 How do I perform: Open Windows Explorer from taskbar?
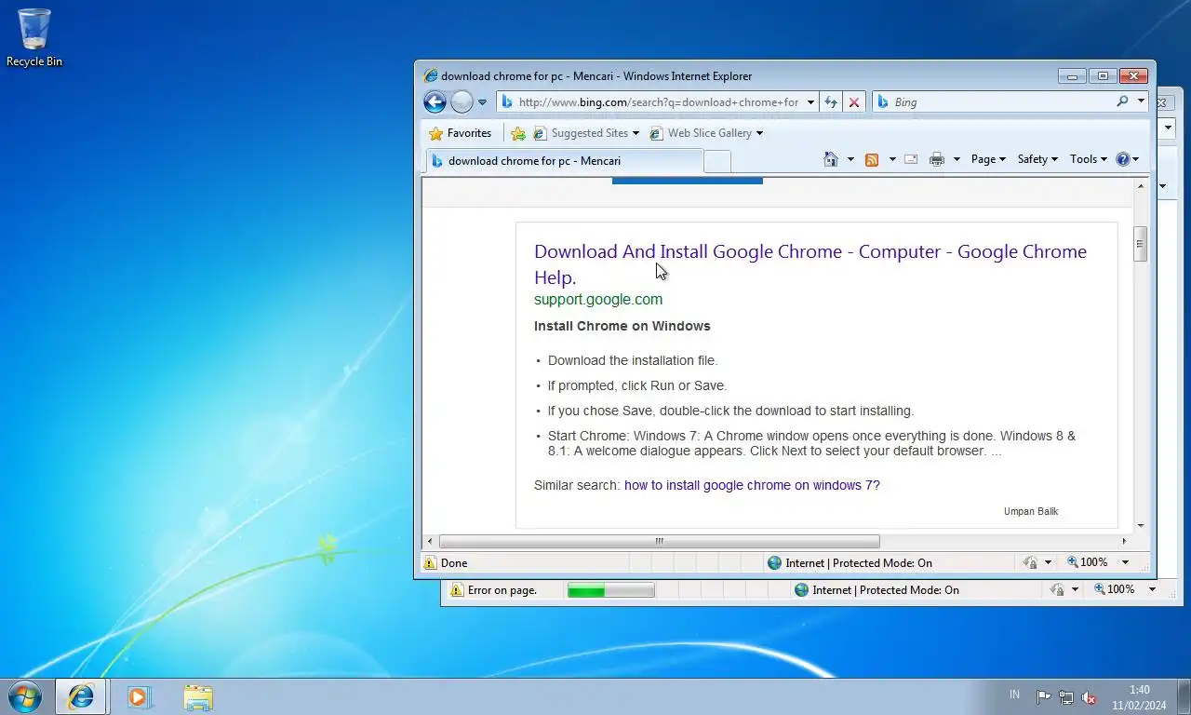(197, 696)
